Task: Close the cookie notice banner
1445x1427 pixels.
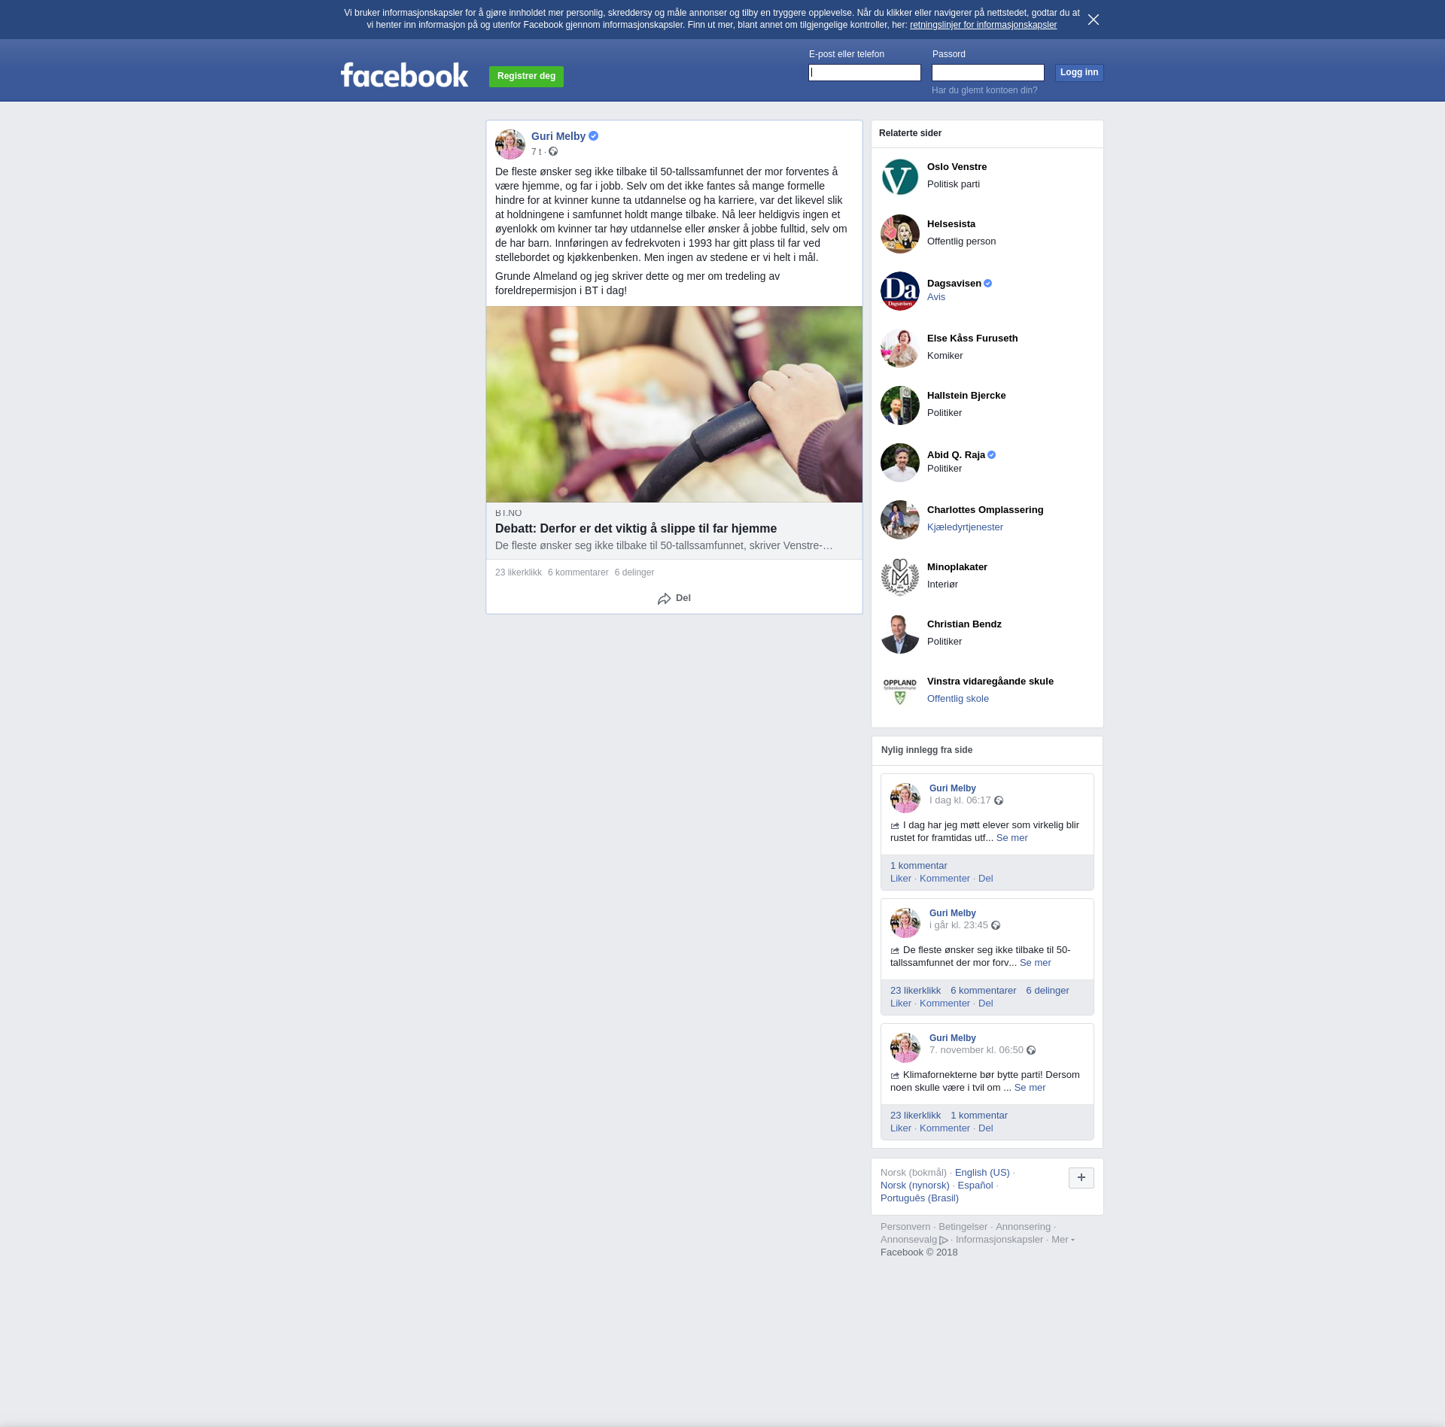Action: [1094, 20]
